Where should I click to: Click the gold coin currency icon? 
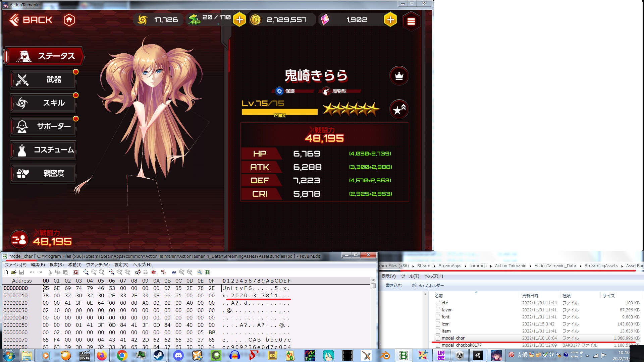[x=255, y=20]
